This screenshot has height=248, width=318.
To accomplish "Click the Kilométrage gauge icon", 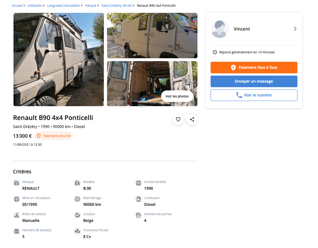I will 77,199.
